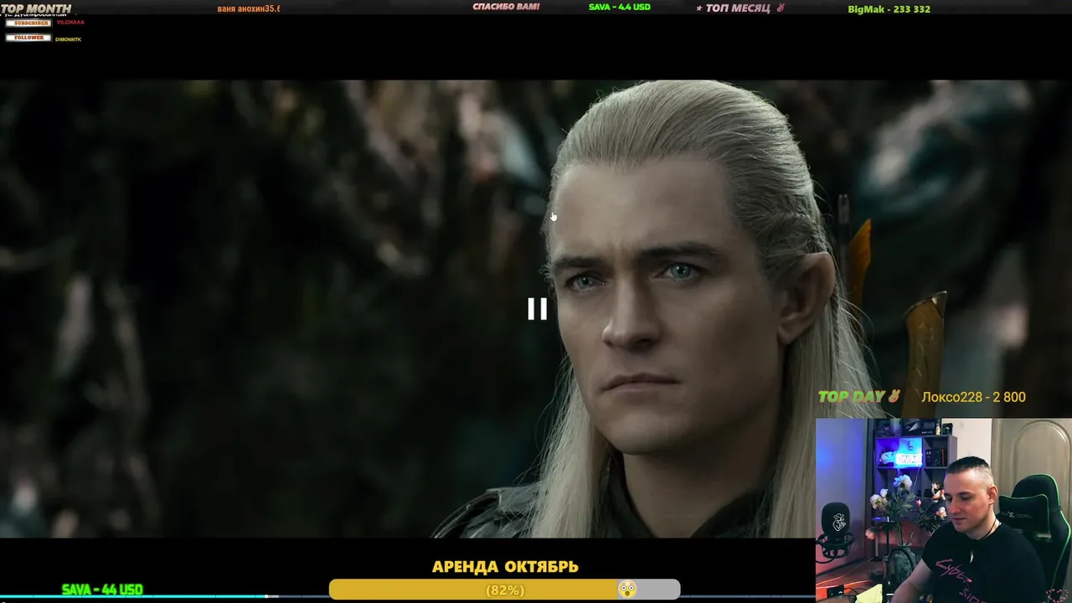Image resolution: width=1072 pixels, height=603 pixels.
Task: Click the TOP MONTH label
Action: [36, 8]
